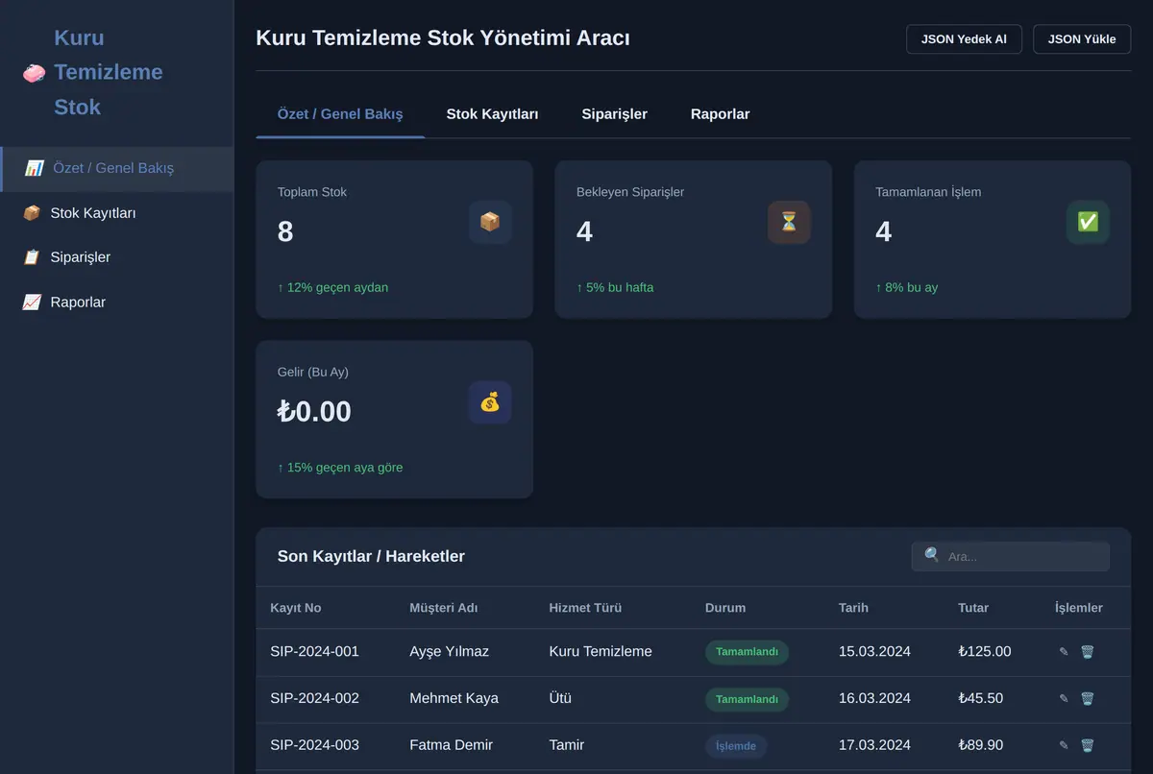Viewport: 1153px width, 774px height.
Task: Click the JSON Yükle button
Action: click(1082, 39)
